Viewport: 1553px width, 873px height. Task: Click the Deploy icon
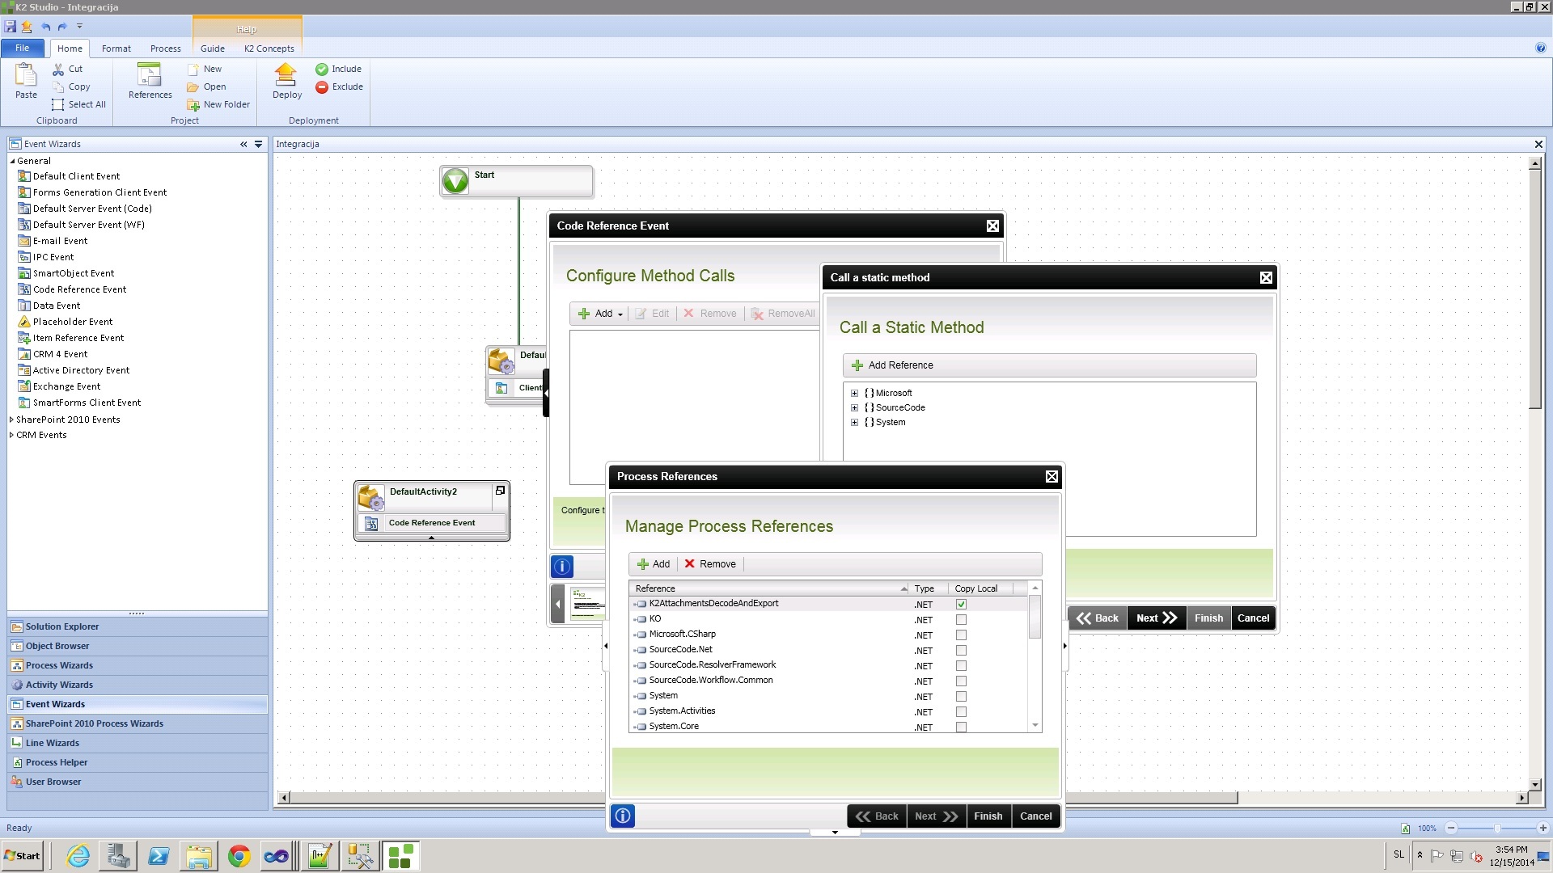click(286, 74)
